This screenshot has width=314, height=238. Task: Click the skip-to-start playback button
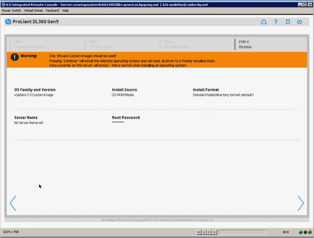tap(199, 232)
